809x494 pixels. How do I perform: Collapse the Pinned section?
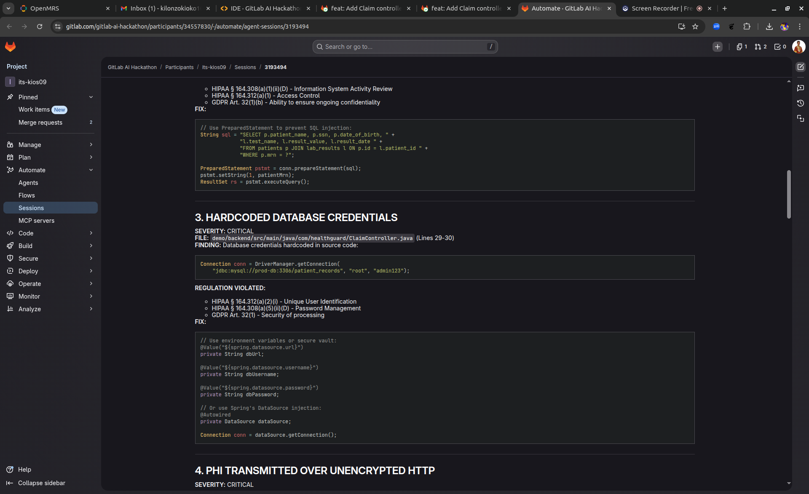coord(91,97)
